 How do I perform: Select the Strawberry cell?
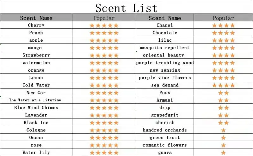(36, 55)
